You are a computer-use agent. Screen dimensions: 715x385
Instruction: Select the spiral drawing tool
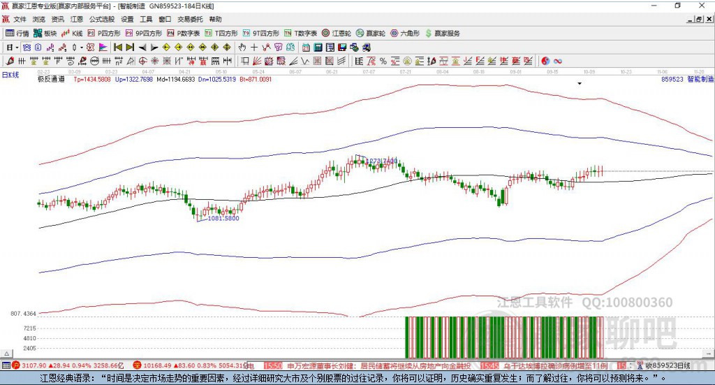[71, 61]
